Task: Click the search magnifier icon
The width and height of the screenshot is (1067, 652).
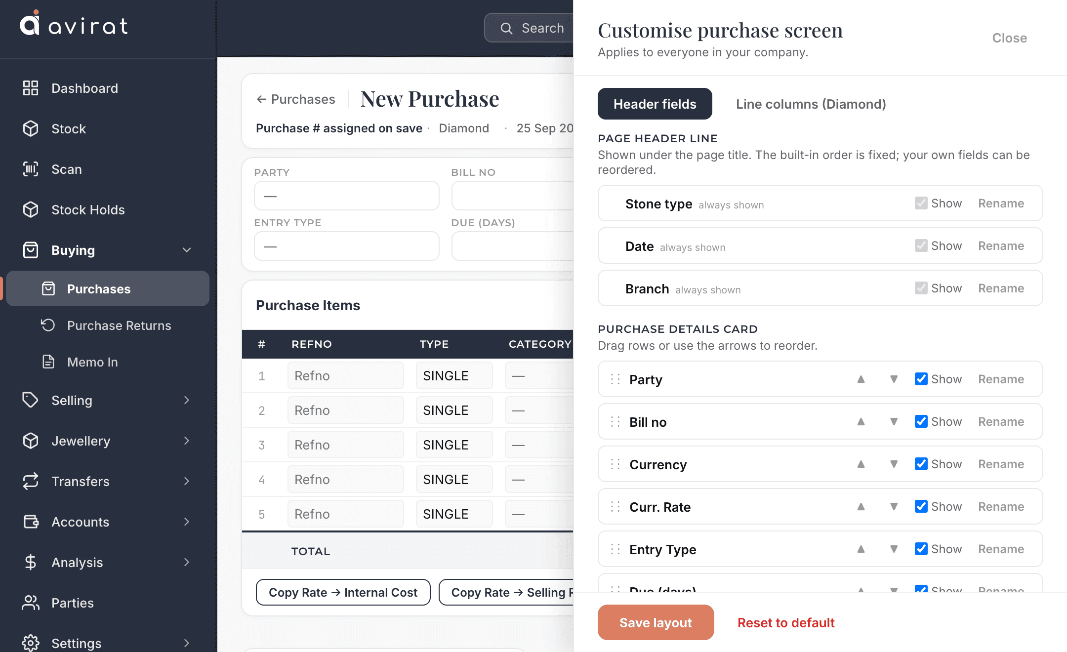Action: coord(506,28)
